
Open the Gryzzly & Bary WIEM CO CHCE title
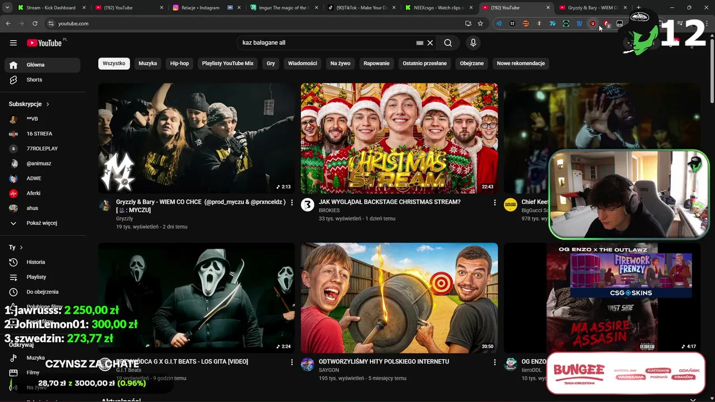(x=201, y=206)
